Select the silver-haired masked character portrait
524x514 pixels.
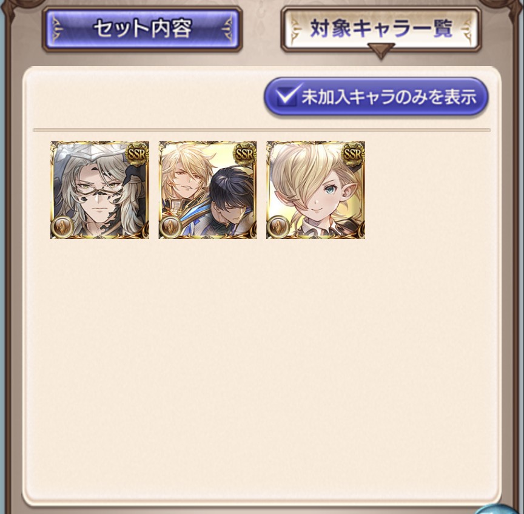coord(99,189)
